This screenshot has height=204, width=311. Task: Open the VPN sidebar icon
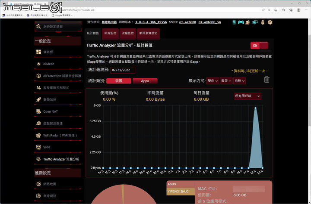pos(38,147)
